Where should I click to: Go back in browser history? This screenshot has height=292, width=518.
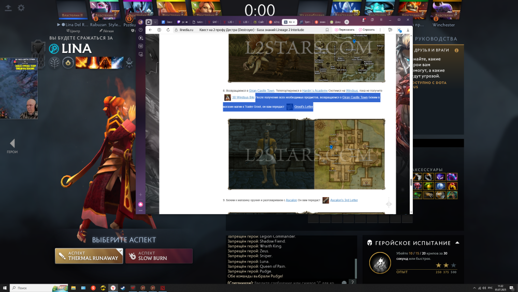click(x=151, y=30)
